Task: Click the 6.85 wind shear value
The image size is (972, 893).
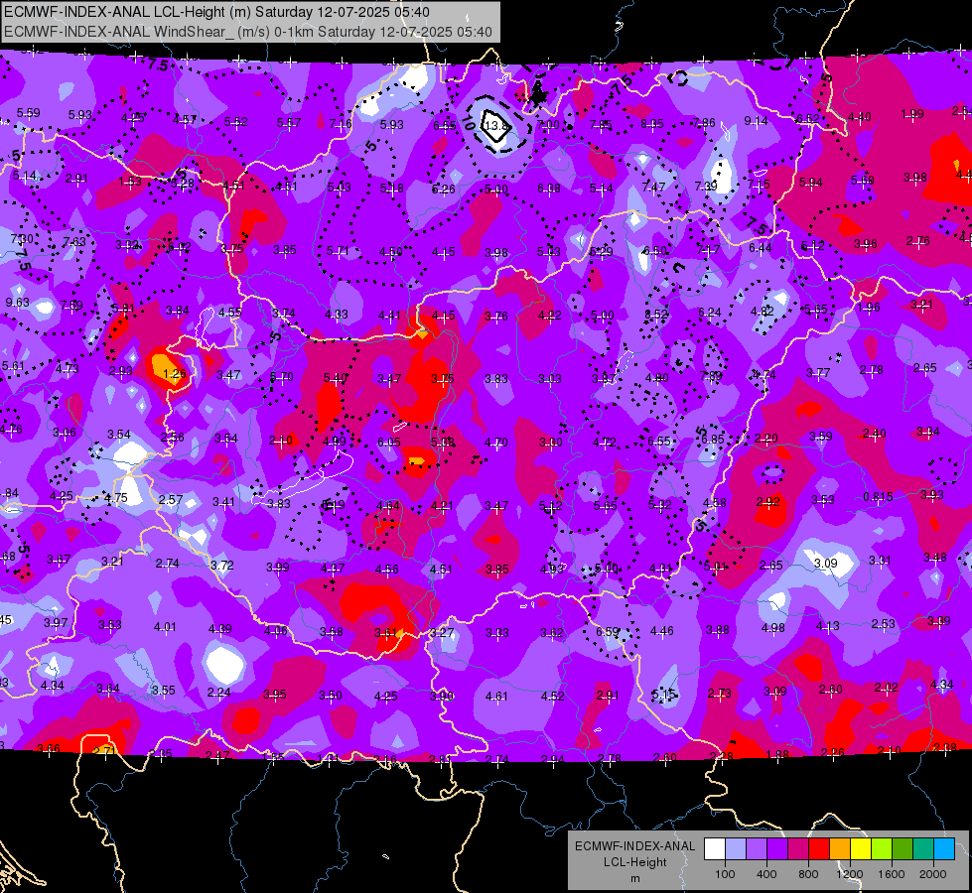Action: (712, 439)
